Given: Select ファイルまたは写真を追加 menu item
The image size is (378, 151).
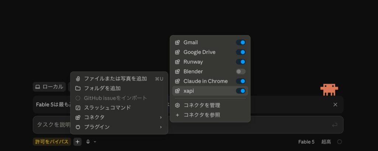Looking at the screenshot, I should coord(119,78).
